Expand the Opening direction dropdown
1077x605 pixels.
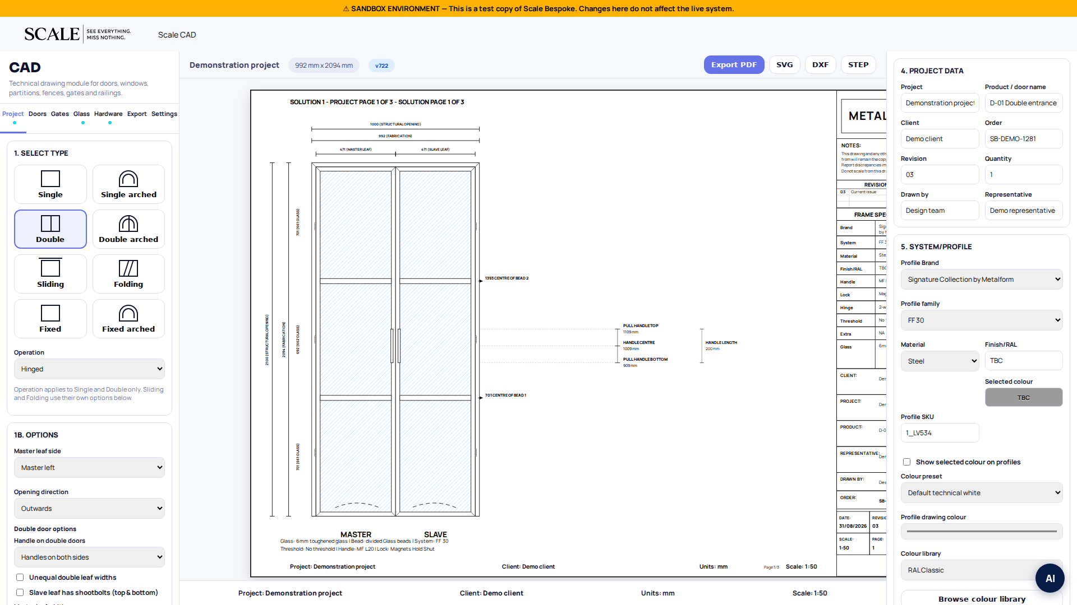89,509
